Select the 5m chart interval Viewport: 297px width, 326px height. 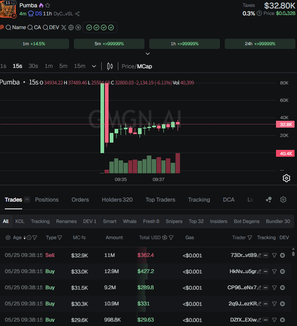63,66
